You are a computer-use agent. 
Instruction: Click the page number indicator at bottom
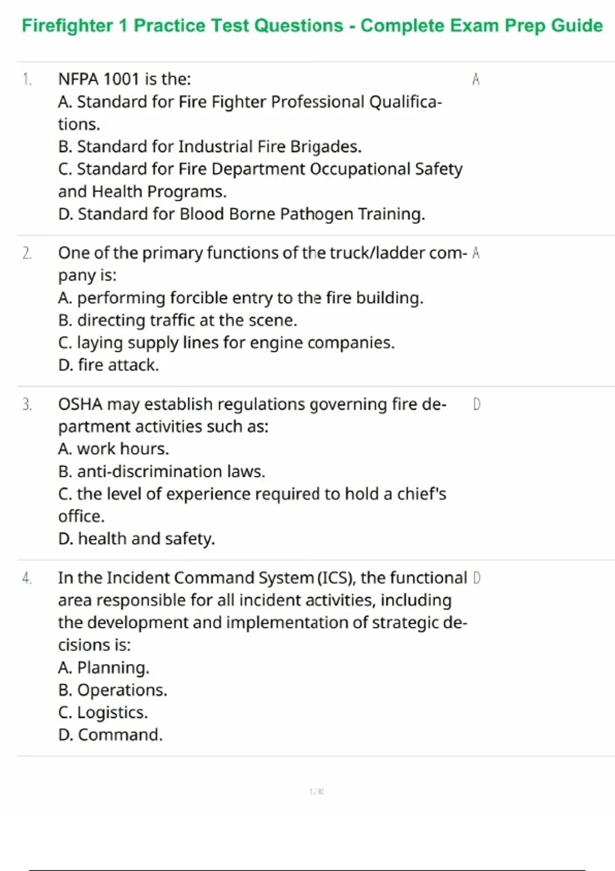(x=316, y=792)
